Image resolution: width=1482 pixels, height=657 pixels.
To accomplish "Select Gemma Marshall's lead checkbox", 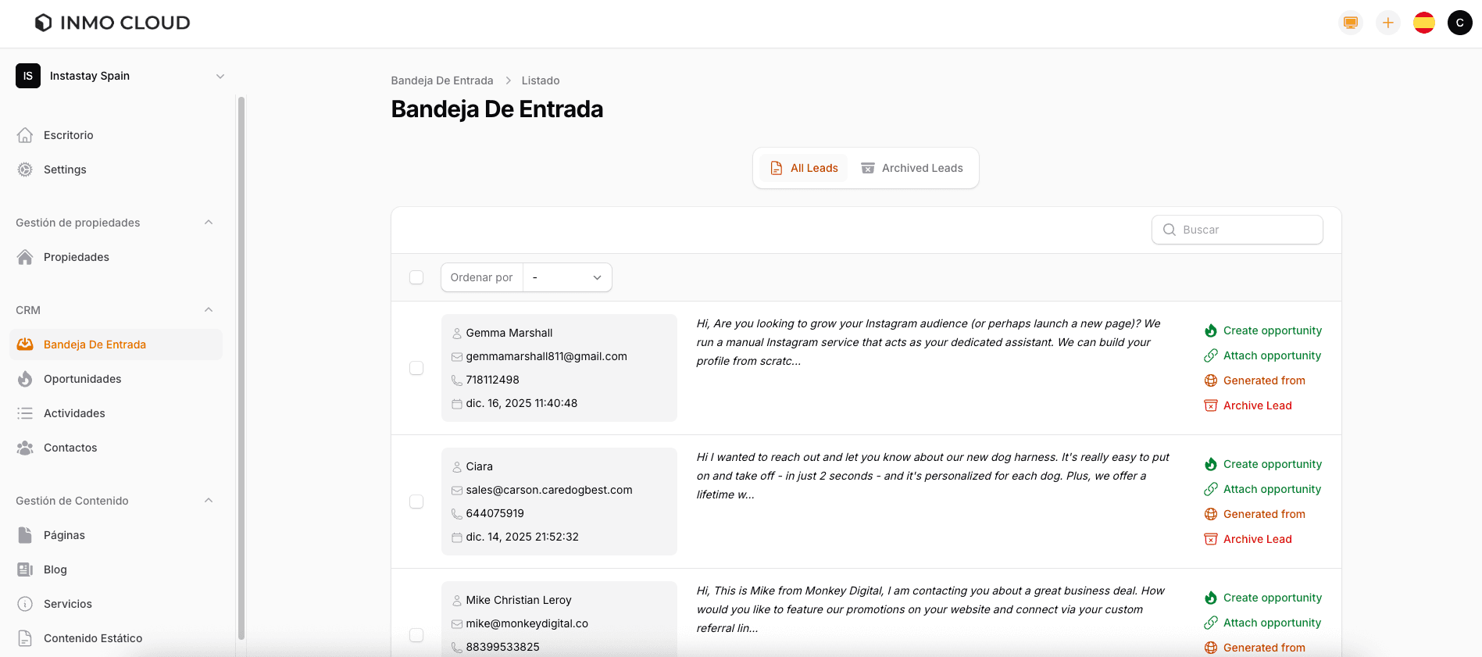I will click(416, 368).
